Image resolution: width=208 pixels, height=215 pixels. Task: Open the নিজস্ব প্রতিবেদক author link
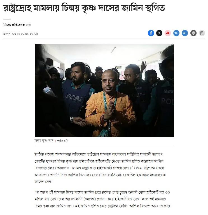tap(14, 25)
